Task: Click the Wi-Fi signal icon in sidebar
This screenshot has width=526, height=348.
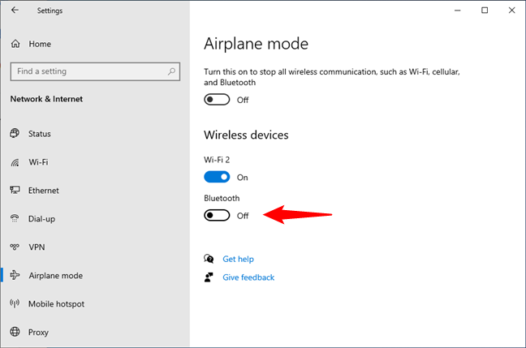Action: 15,162
